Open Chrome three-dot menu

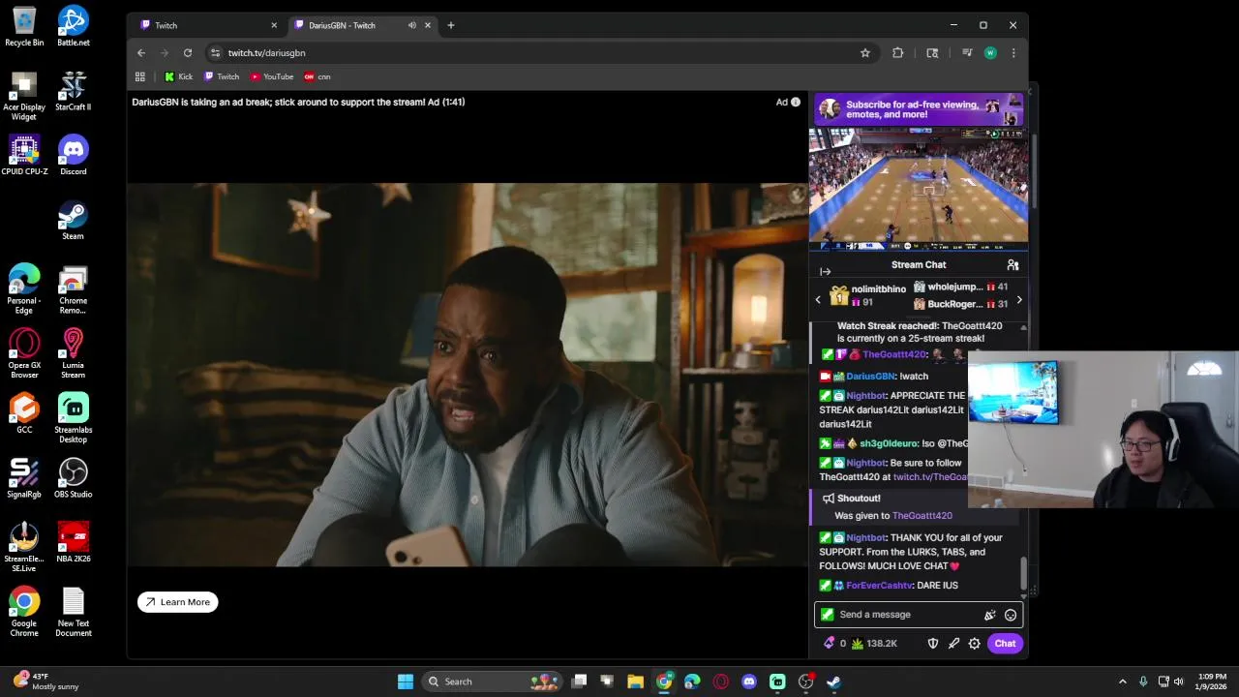click(x=1013, y=52)
